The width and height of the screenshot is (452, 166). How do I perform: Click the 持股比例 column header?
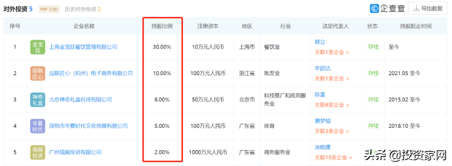click(162, 26)
